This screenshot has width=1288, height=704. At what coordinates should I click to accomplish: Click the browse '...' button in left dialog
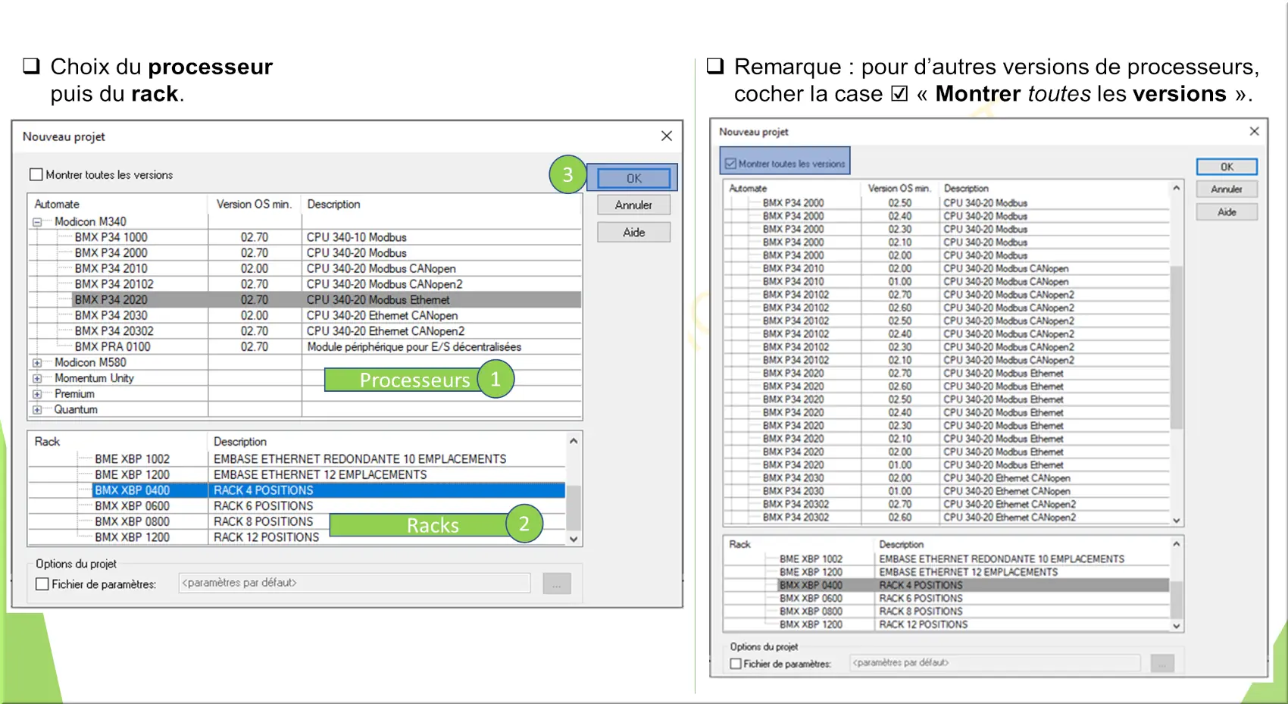[x=557, y=584]
